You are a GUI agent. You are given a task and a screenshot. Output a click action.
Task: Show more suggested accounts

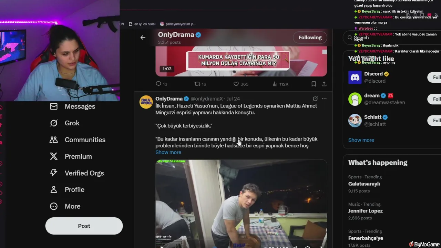361,140
